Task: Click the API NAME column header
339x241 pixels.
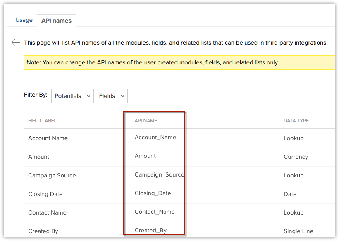Action: coord(146,121)
